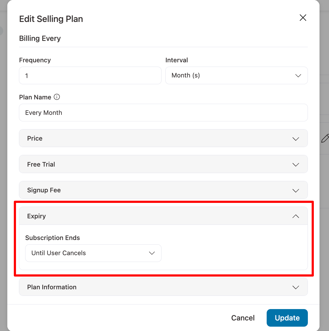Image resolution: width=329 pixels, height=331 pixels.
Task: Click the close X on Edit Selling Plan
Action: point(303,18)
